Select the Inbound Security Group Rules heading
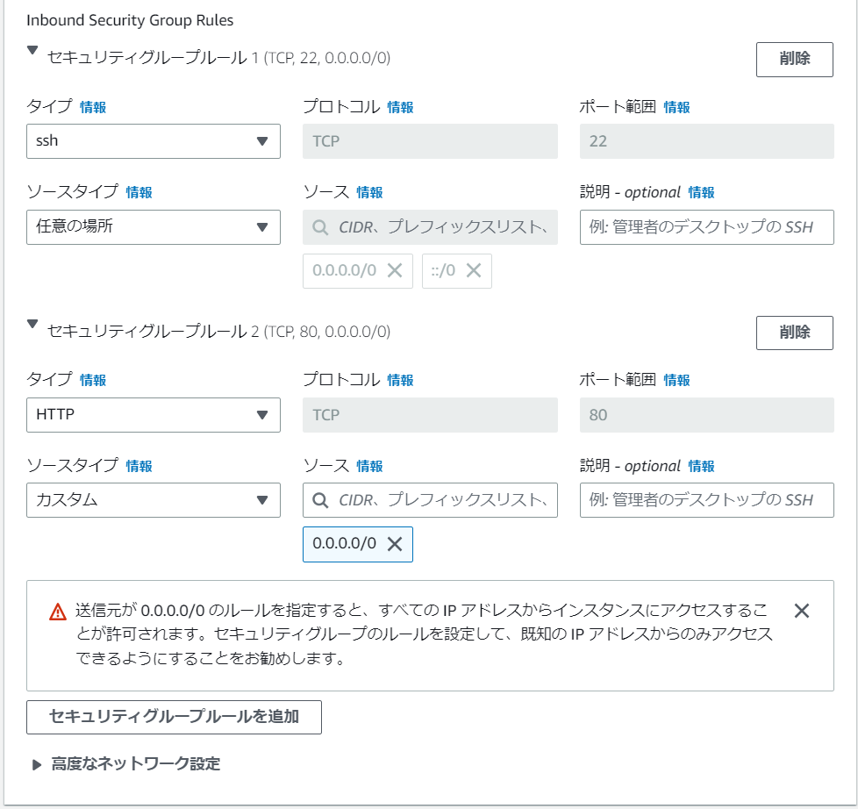Screen dimensions: 858x809 [130, 21]
